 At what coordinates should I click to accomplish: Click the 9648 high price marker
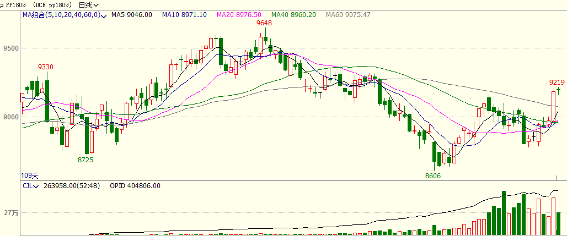tap(264, 23)
